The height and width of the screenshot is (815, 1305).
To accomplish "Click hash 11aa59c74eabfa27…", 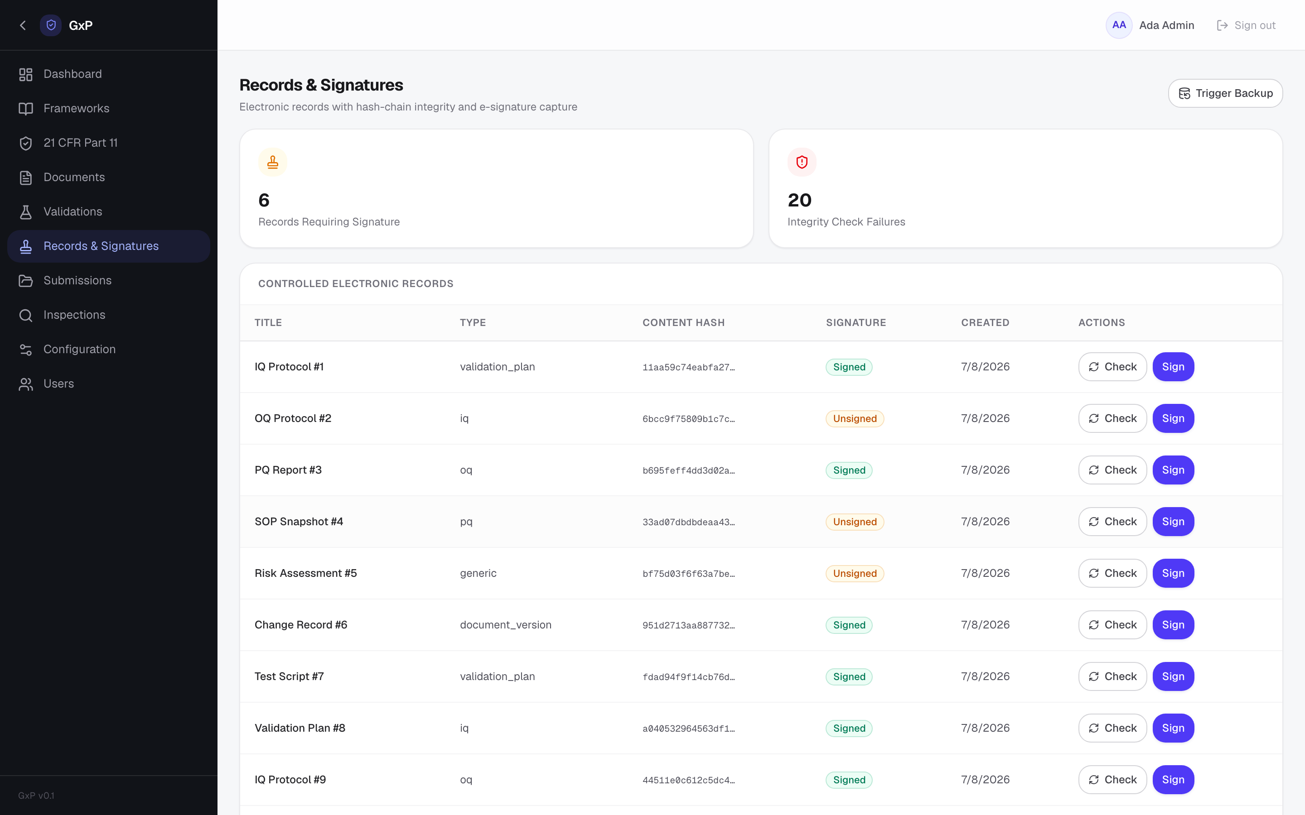I will point(688,368).
